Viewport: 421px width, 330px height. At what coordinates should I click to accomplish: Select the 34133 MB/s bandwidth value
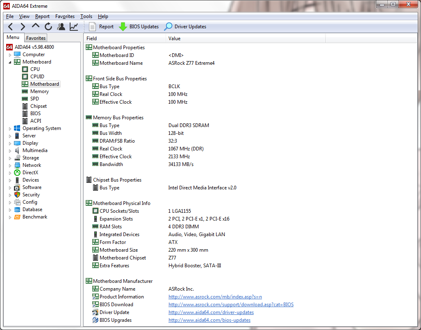click(181, 164)
